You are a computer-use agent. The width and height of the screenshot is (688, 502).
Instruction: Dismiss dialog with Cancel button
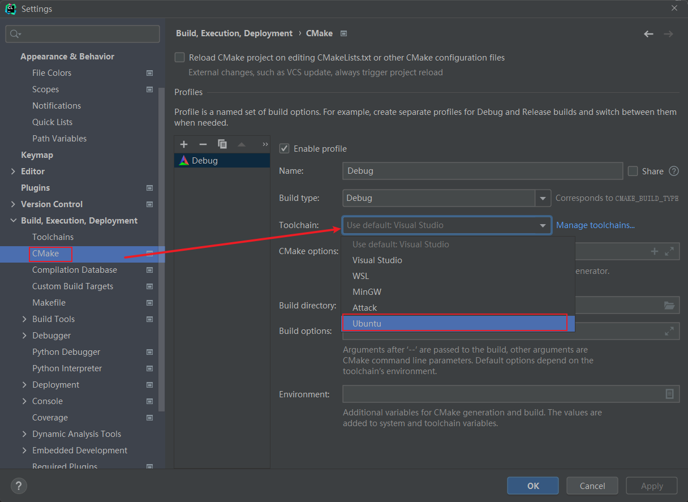[x=592, y=486]
